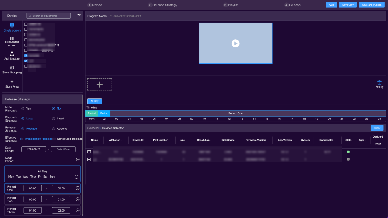The height and width of the screenshot is (218, 388).
Task: Open Period Three end time 02:00 field
Action: [61, 211]
